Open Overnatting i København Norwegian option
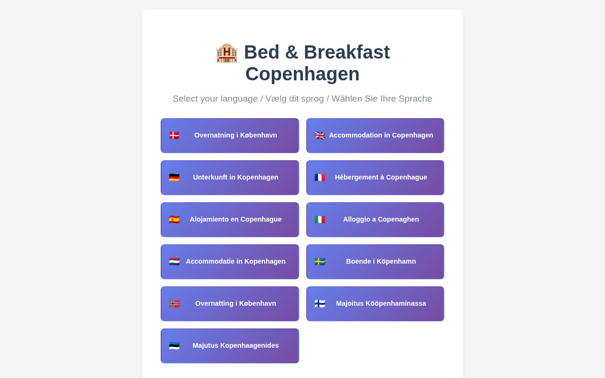605x378 pixels. coord(230,304)
